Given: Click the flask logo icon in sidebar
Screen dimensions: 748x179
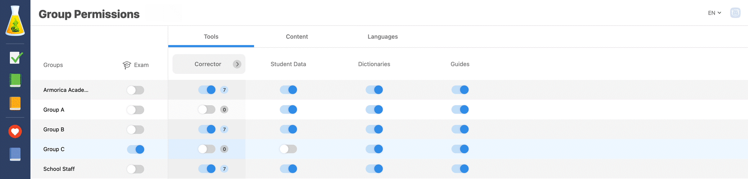Looking at the screenshot, I should pos(15,21).
